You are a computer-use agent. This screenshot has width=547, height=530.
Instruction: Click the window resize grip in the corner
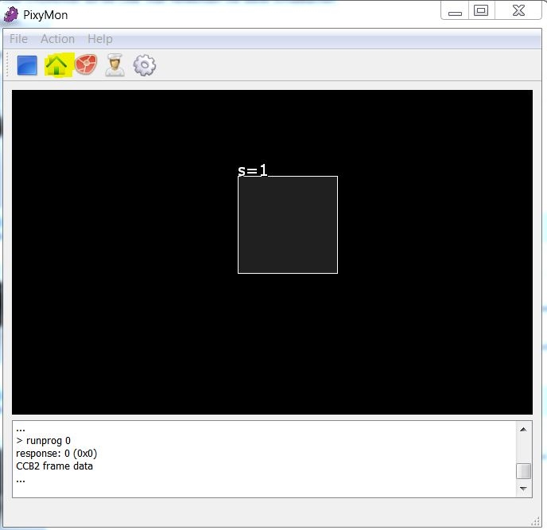point(535,521)
